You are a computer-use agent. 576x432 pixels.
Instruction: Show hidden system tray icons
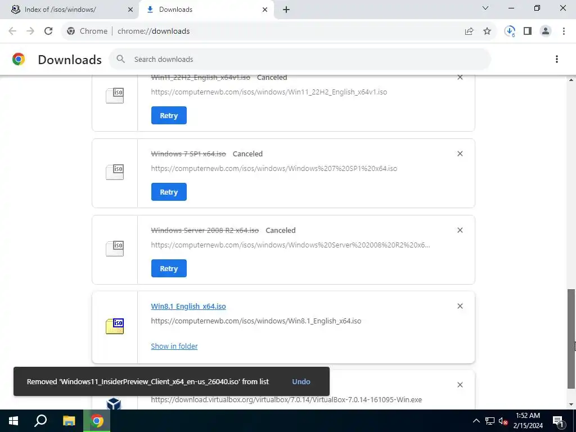pyautogui.click(x=476, y=421)
